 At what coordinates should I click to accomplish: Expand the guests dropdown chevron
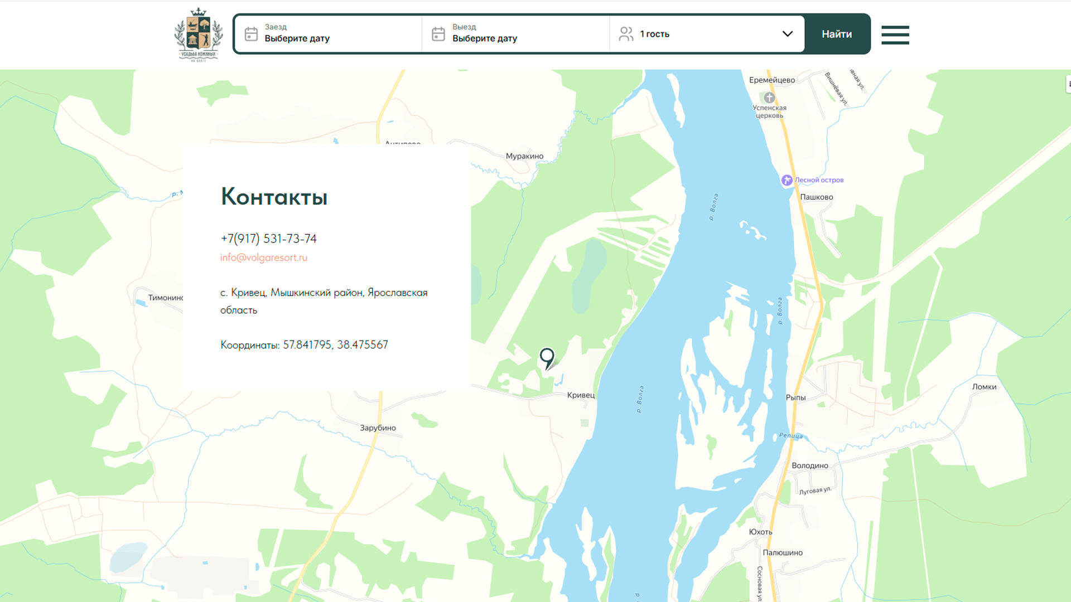[x=787, y=34]
